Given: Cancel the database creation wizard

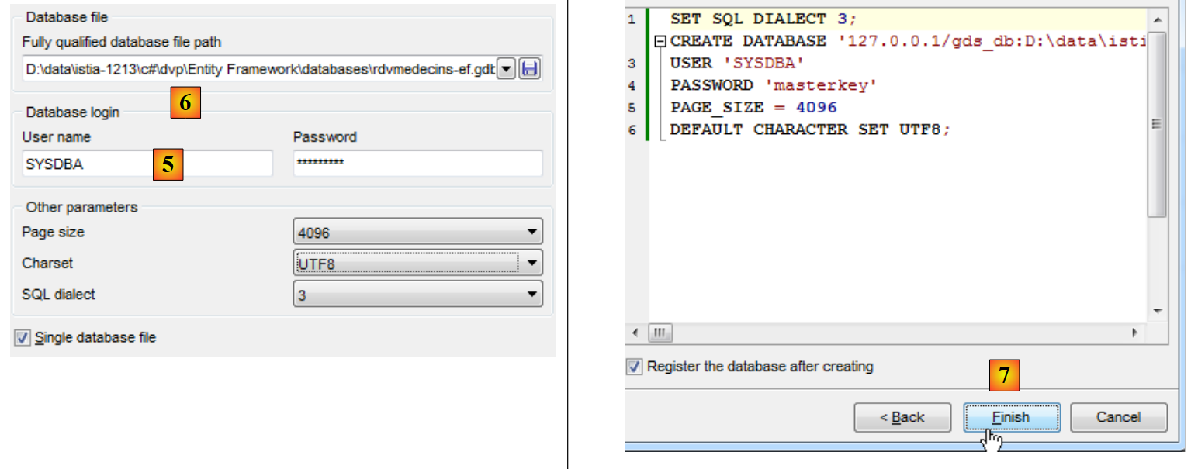Looking at the screenshot, I should tap(1118, 418).
